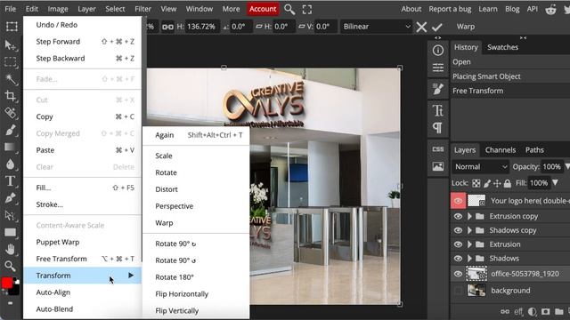Open the Info panel icon
This screenshot has width=570, height=320.
[437, 50]
